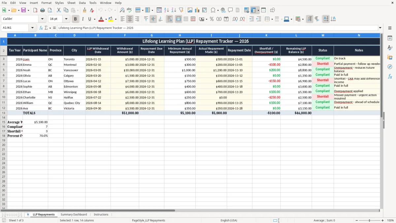Click Add Decimal Place icon
This screenshot has height=223, width=396.
235,19
